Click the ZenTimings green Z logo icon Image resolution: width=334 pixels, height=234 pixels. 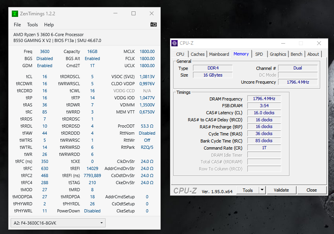coord(15,14)
